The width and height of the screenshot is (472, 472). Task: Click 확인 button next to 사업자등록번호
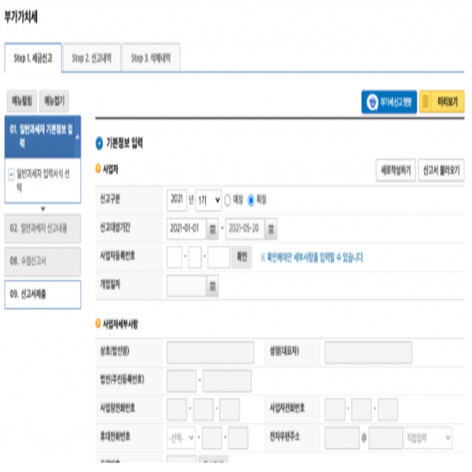click(x=241, y=257)
